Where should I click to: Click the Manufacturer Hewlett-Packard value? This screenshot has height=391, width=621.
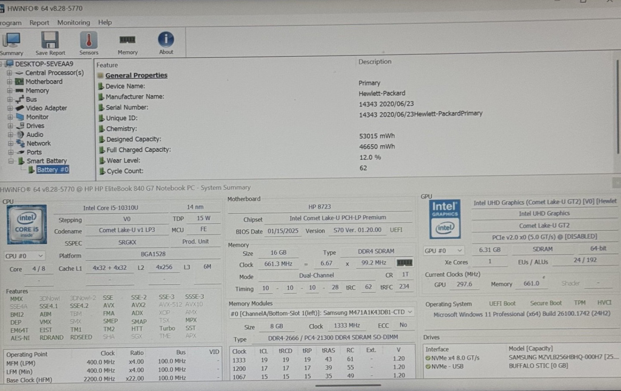382,93
